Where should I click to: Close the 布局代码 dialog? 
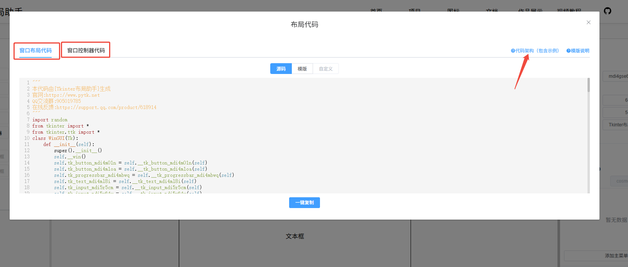coord(589,22)
